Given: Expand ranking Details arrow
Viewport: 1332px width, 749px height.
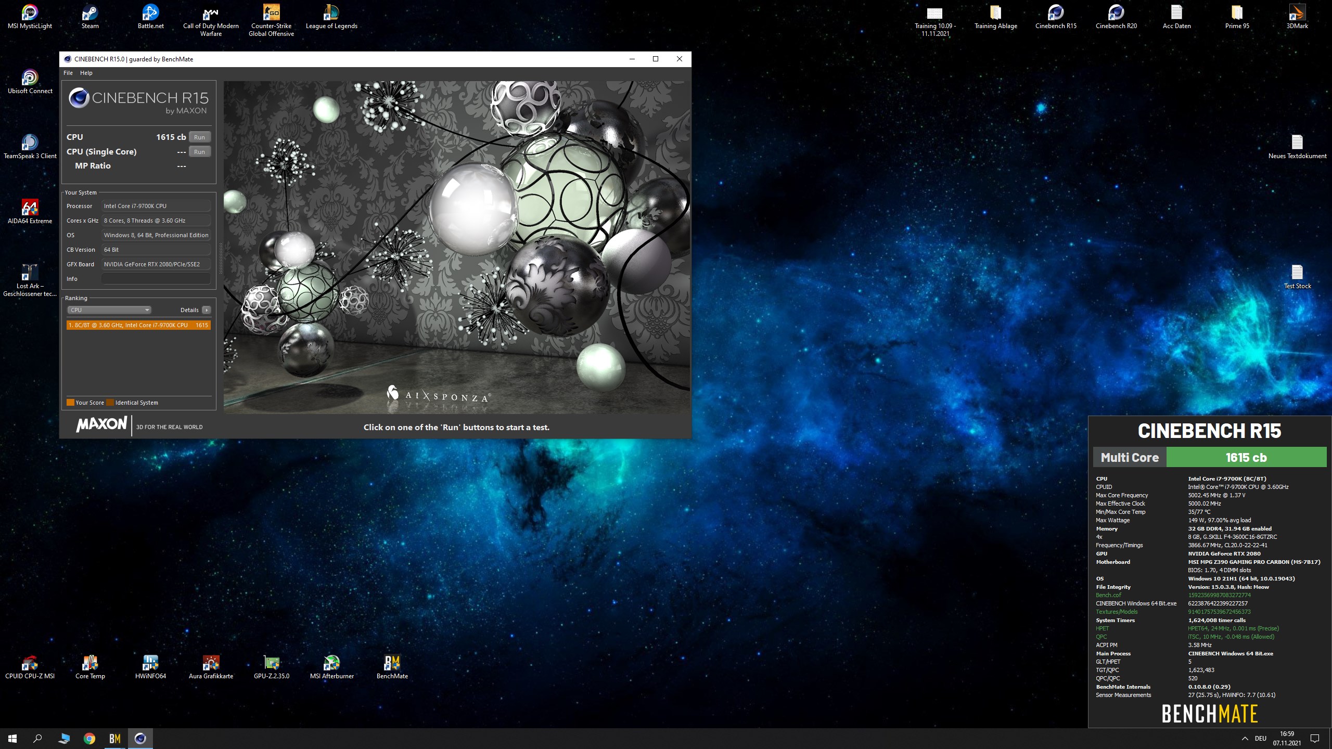Looking at the screenshot, I should [x=207, y=310].
